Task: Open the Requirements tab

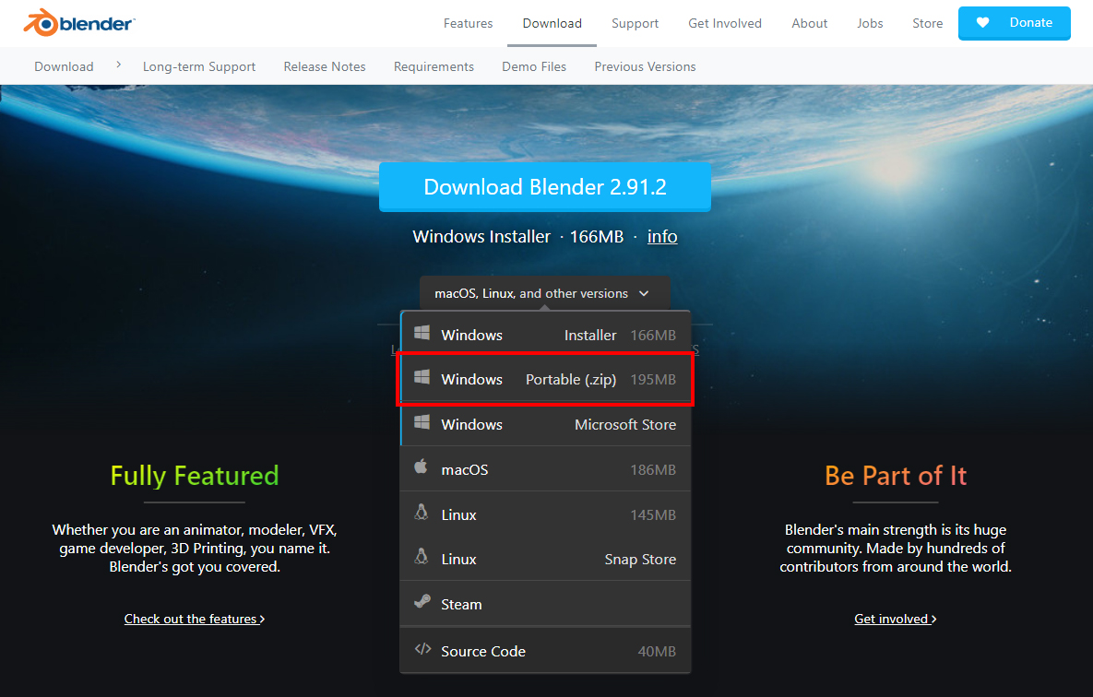Action: point(434,66)
